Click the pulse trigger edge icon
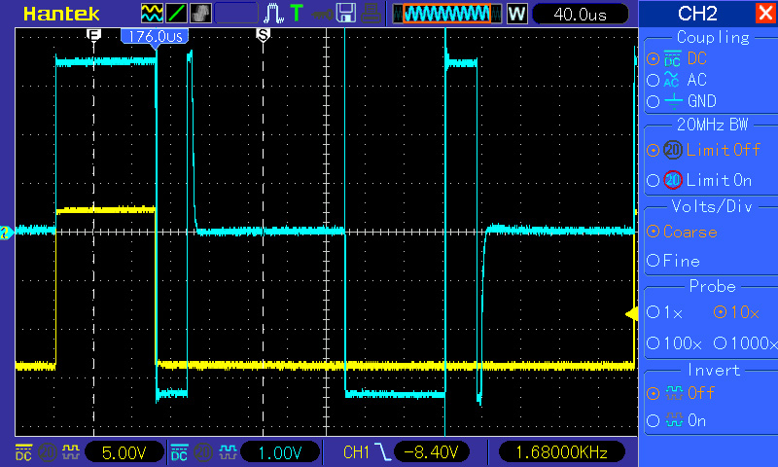The height and width of the screenshot is (467, 778). click(x=273, y=13)
